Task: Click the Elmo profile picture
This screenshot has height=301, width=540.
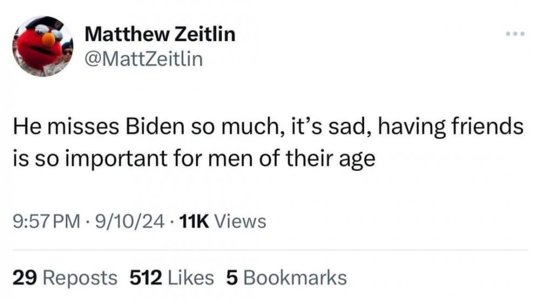Action: 42,46
